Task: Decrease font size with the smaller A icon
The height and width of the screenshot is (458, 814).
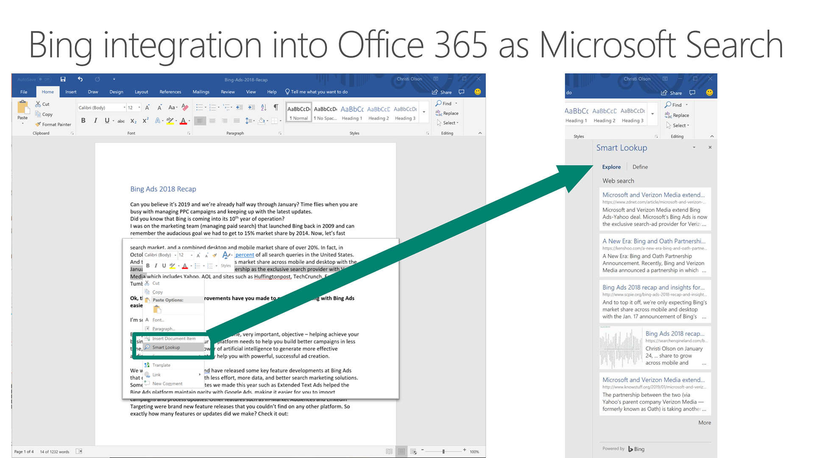Action: point(159,108)
